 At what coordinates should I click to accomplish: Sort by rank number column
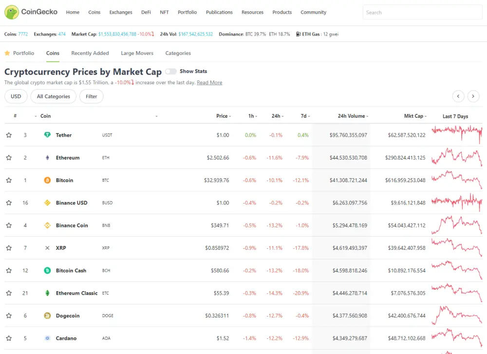15,116
